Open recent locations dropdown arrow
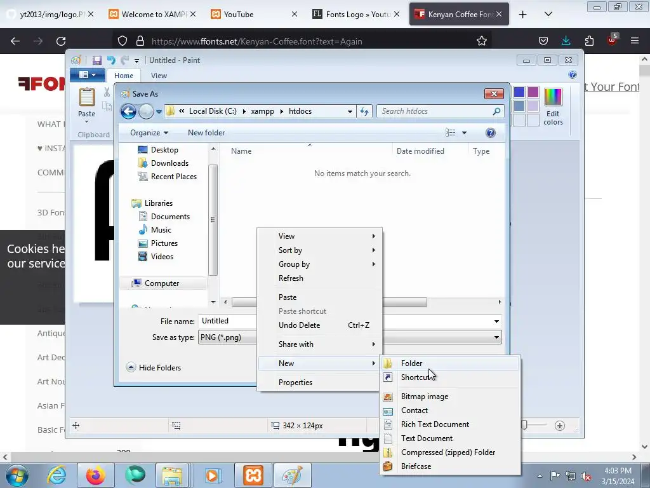Viewport: 650px width, 488px height. pyautogui.click(x=159, y=111)
